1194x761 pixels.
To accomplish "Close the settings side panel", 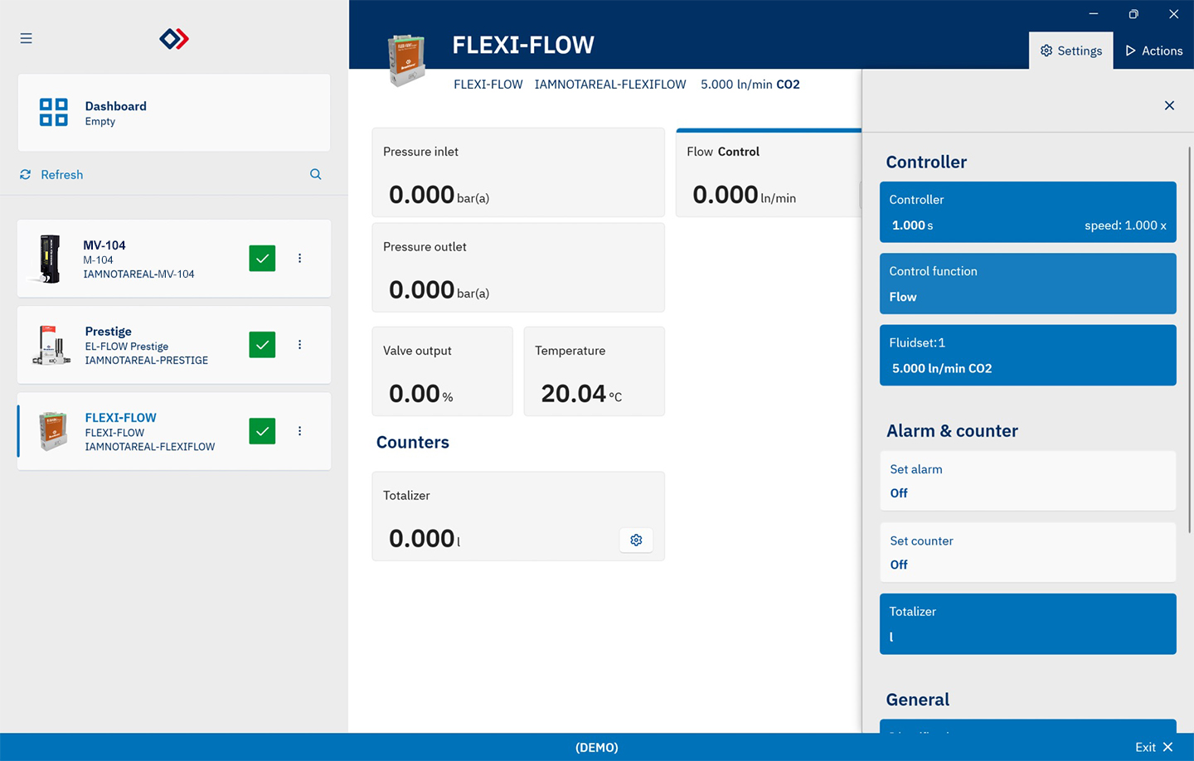I will pos(1169,105).
